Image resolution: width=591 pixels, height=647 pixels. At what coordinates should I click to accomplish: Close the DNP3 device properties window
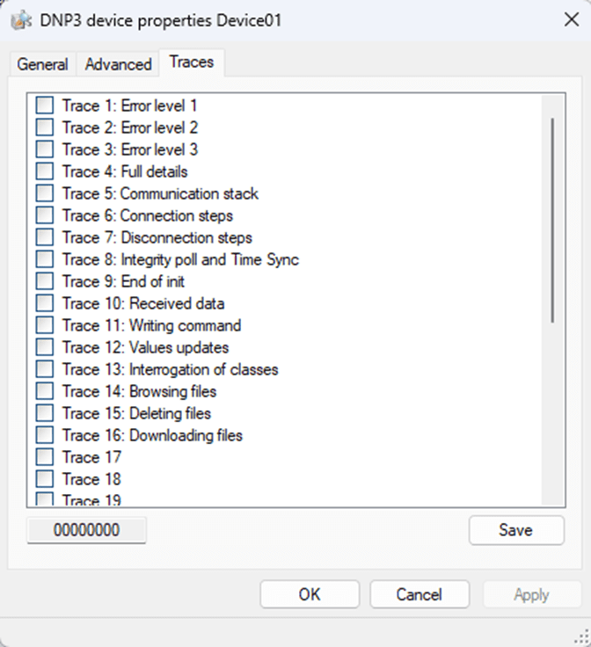coord(572,20)
